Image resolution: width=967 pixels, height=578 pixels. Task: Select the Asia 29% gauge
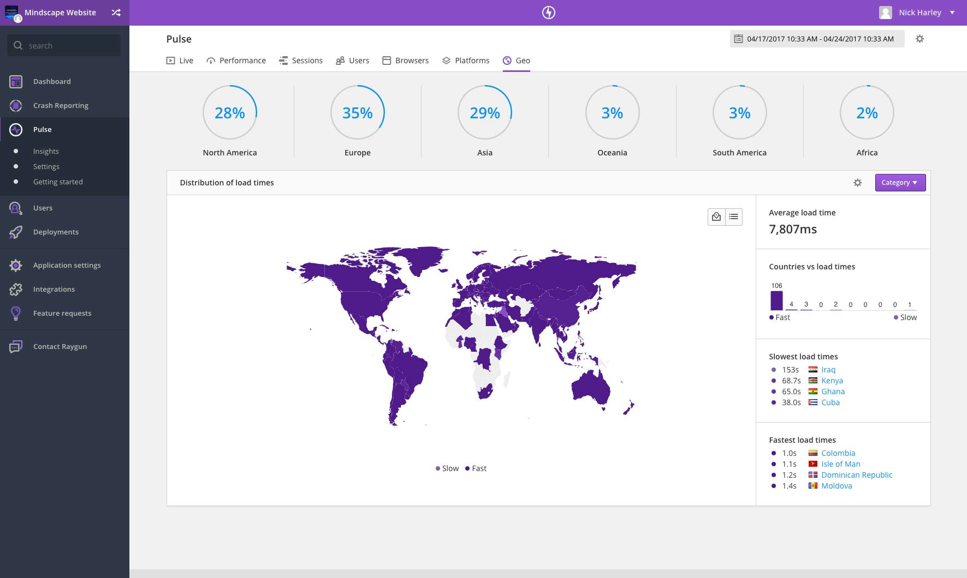tap(485, 113)
